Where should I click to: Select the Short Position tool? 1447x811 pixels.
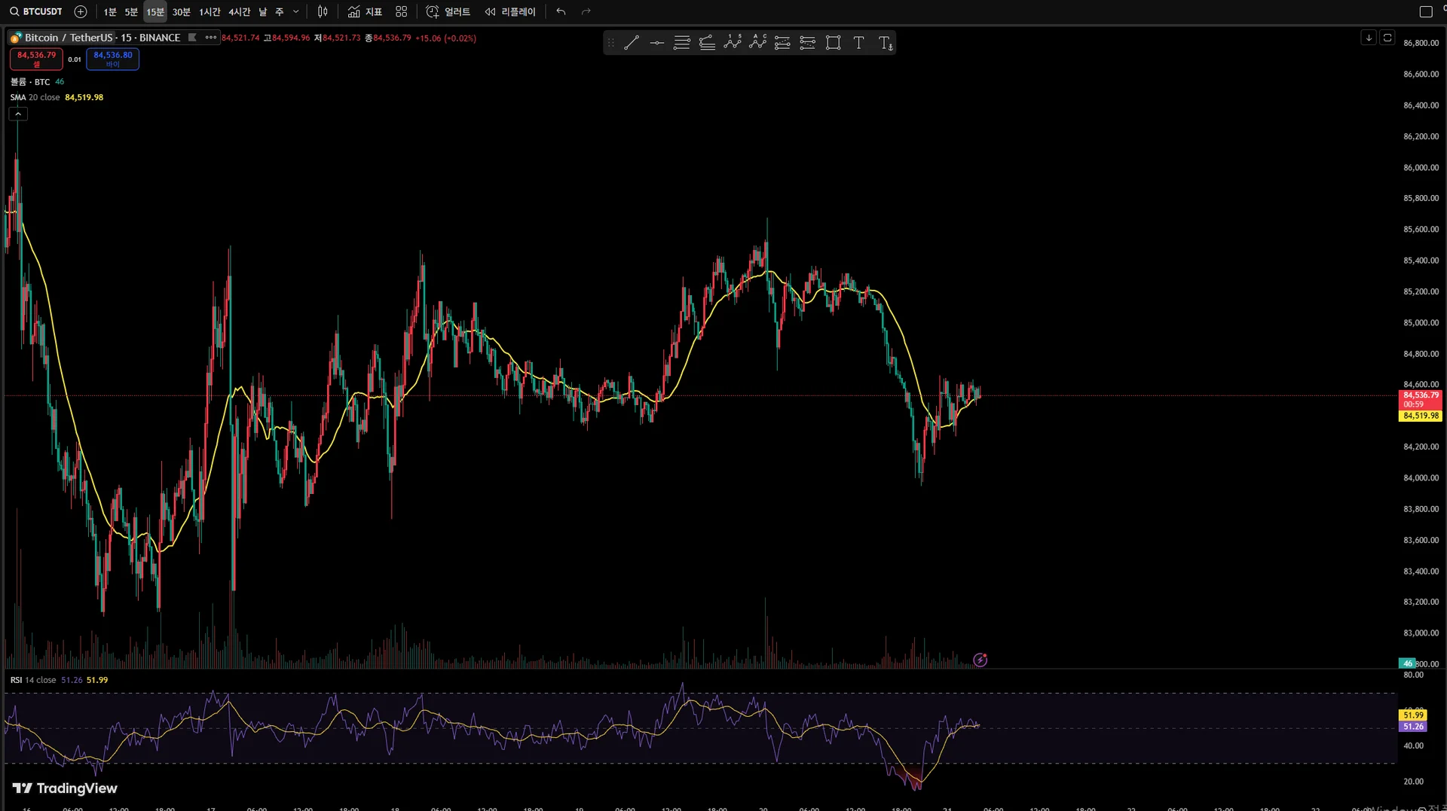[808, 43]
